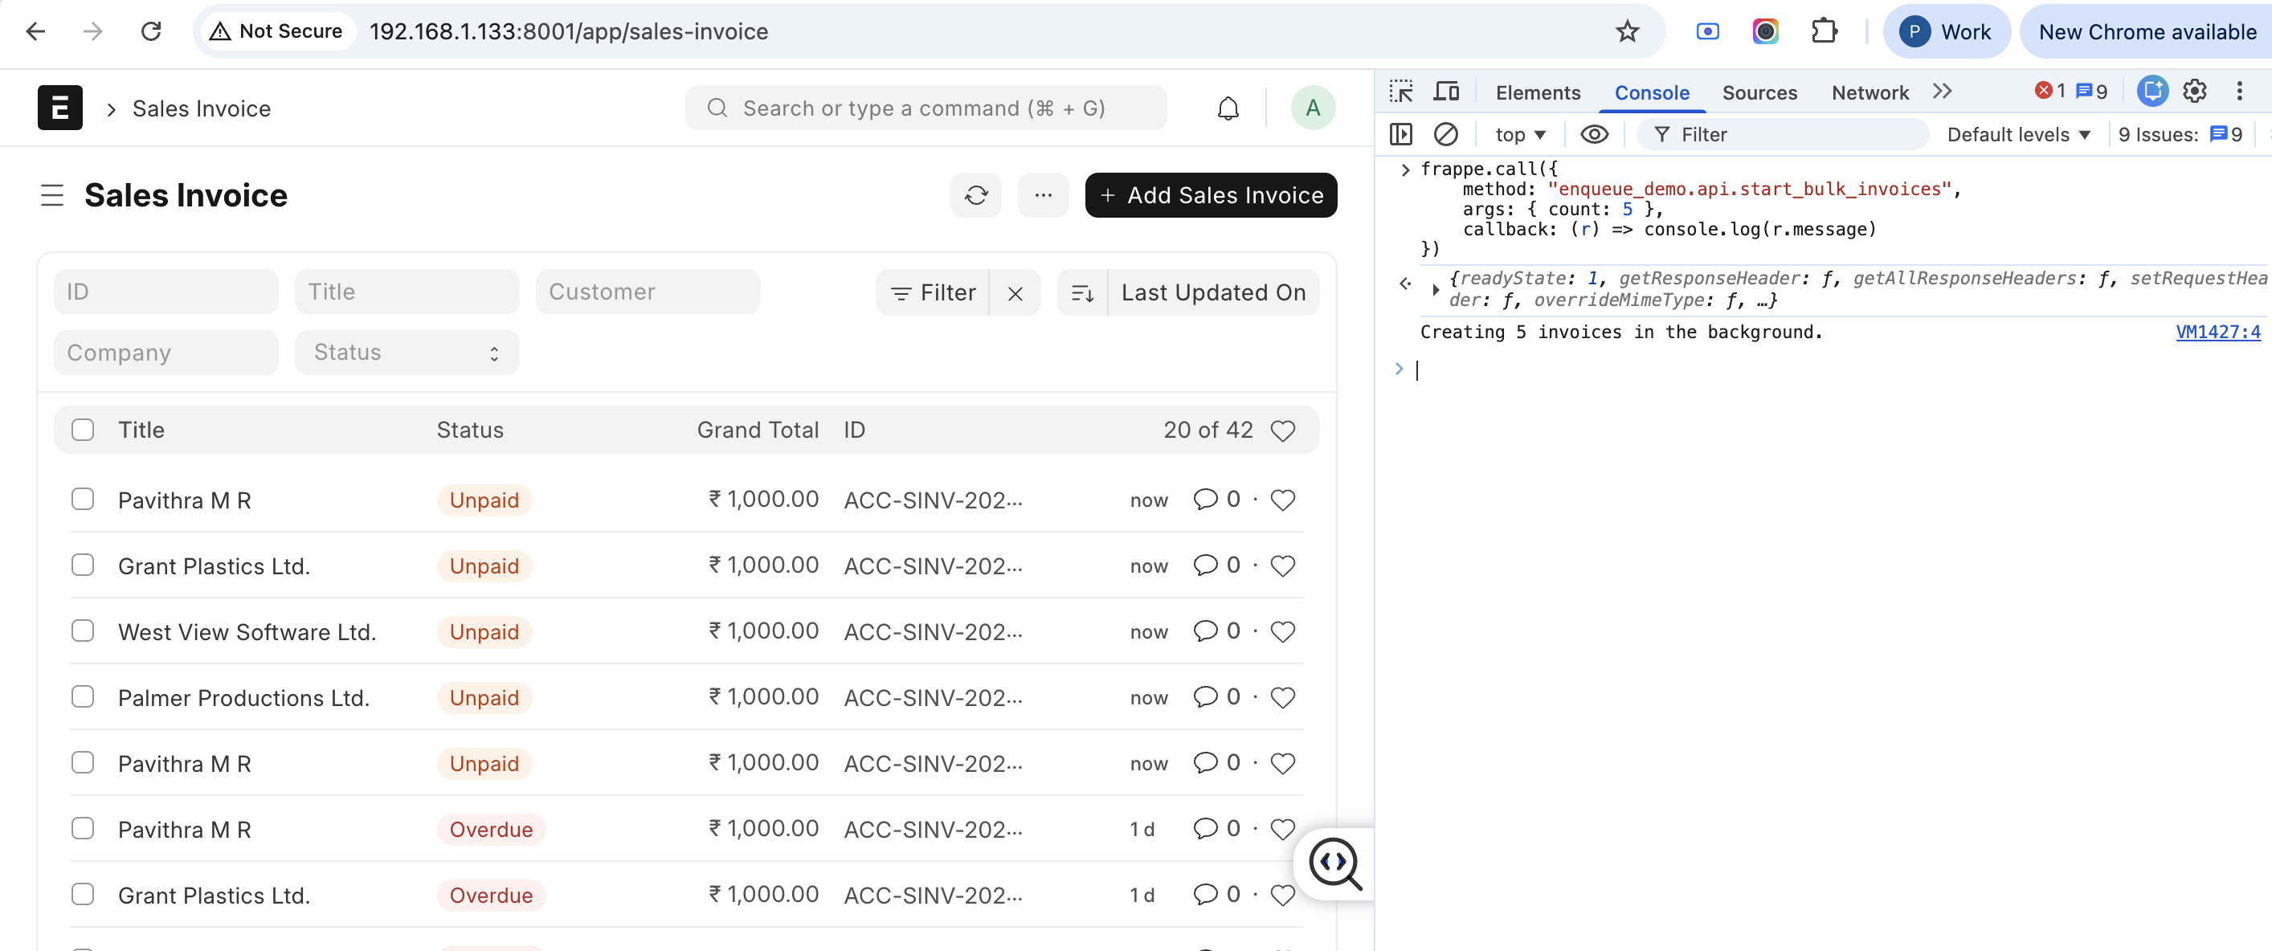Focus the ID filter field
This screenshot has height=951, width=2272.
tap(165, 292)
